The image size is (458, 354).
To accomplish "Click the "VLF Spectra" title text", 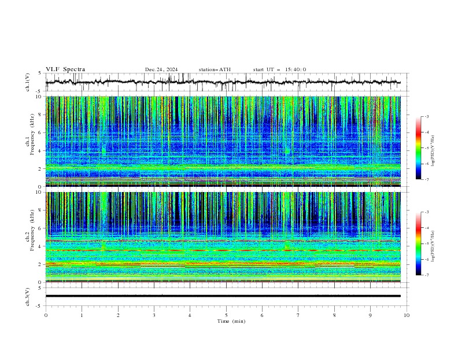I will [65, 69].
